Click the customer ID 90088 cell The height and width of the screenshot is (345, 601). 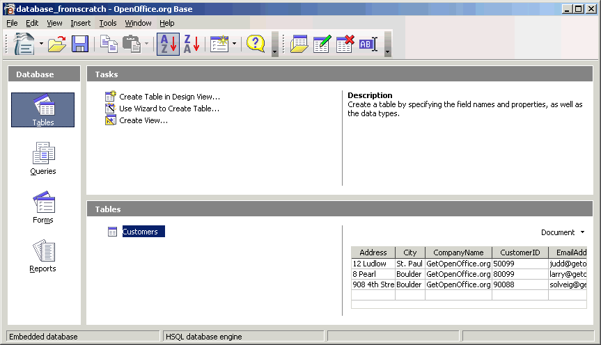coord(520,284)
